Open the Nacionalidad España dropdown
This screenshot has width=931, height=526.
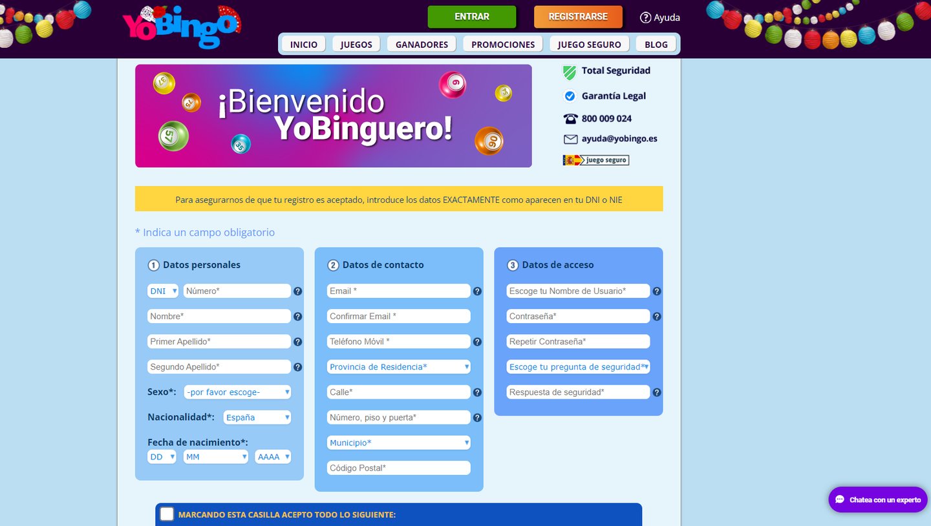pos(257,417)
